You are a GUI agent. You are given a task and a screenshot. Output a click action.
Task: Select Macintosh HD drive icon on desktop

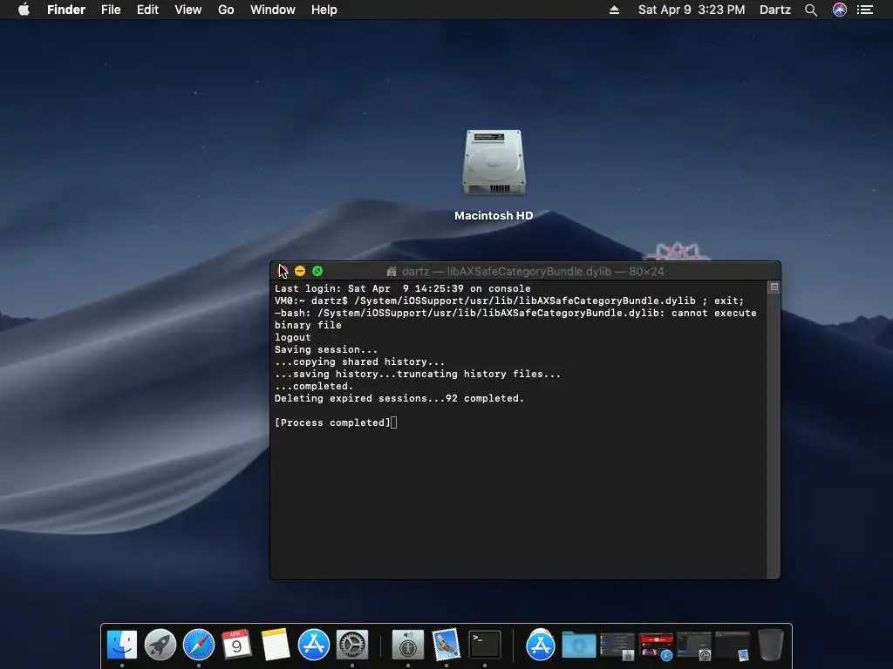[494, 162]
